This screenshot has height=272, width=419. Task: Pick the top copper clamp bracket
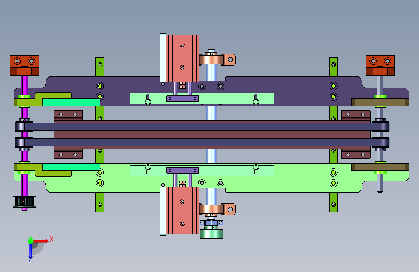click(x=217, y=60)
